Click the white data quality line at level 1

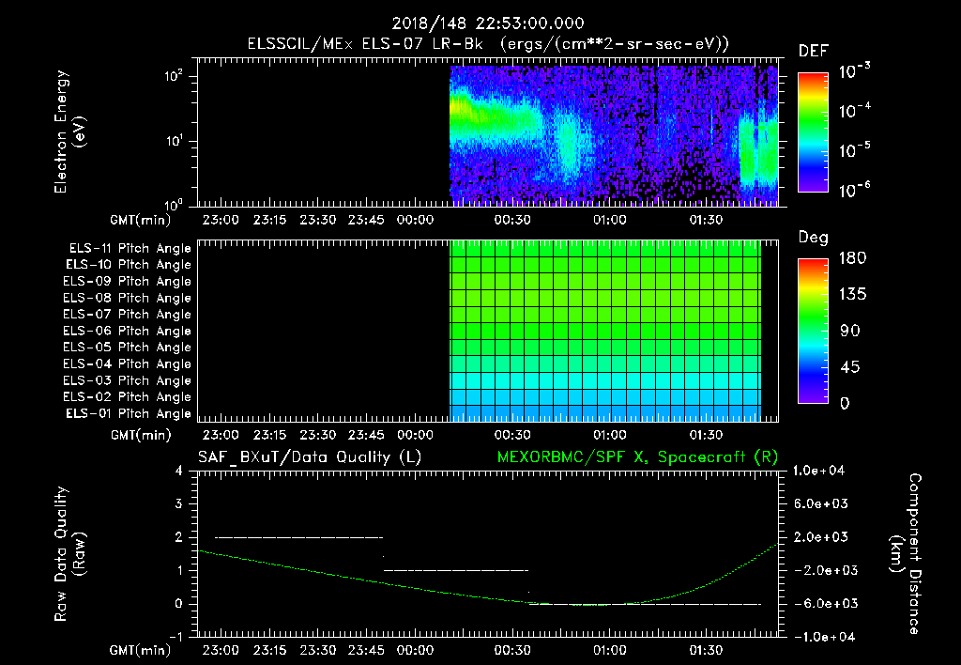[x=456, y=570]
